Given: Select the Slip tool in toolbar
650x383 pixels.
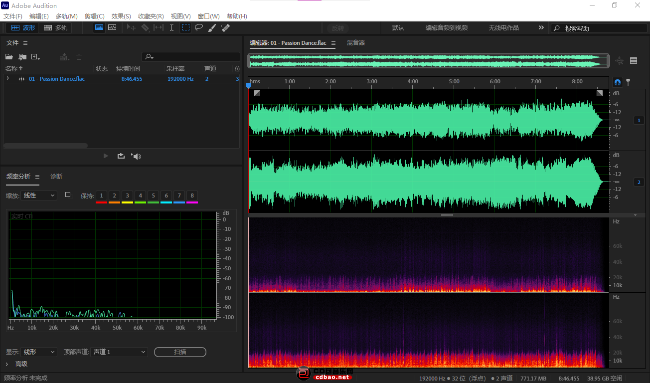Looking at the screenshot, I should [159, 28].
